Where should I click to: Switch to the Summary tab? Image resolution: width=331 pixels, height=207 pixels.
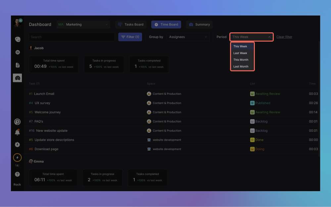[199, 24]
